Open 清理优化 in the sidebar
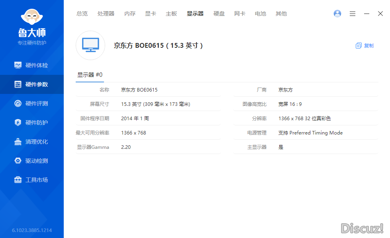This screenshot has height=238, width=390. [32, 142]
